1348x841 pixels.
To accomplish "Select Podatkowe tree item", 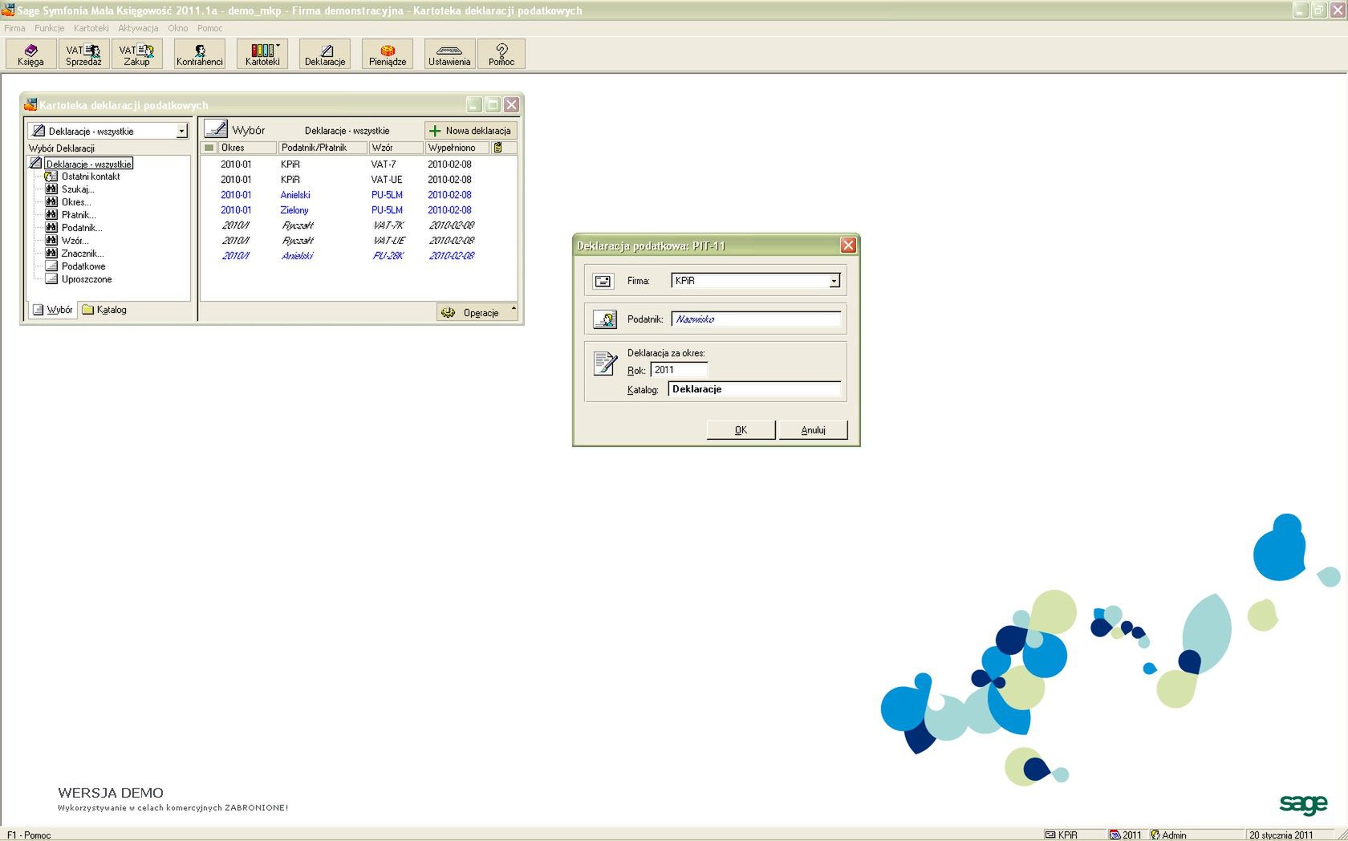I will click(83, 266).
